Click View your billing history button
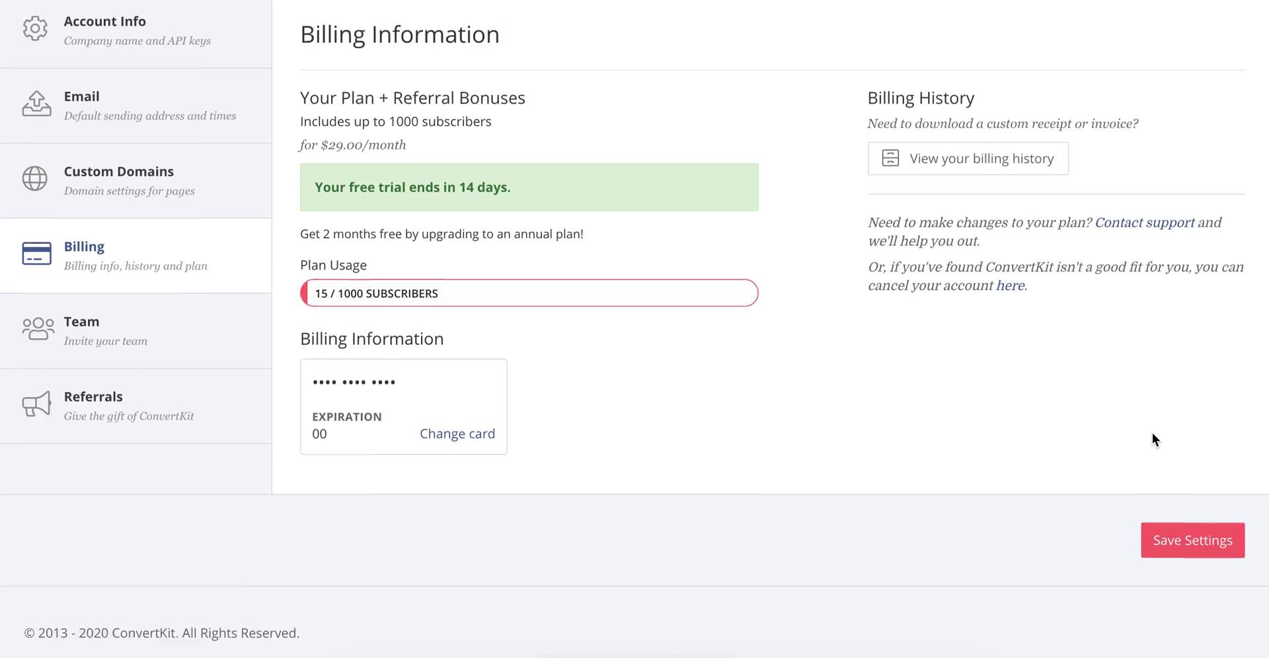 click(968, 159)
